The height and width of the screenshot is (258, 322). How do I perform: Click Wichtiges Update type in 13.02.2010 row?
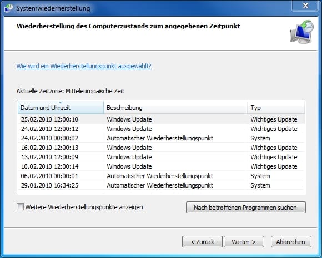coord(274,157)
